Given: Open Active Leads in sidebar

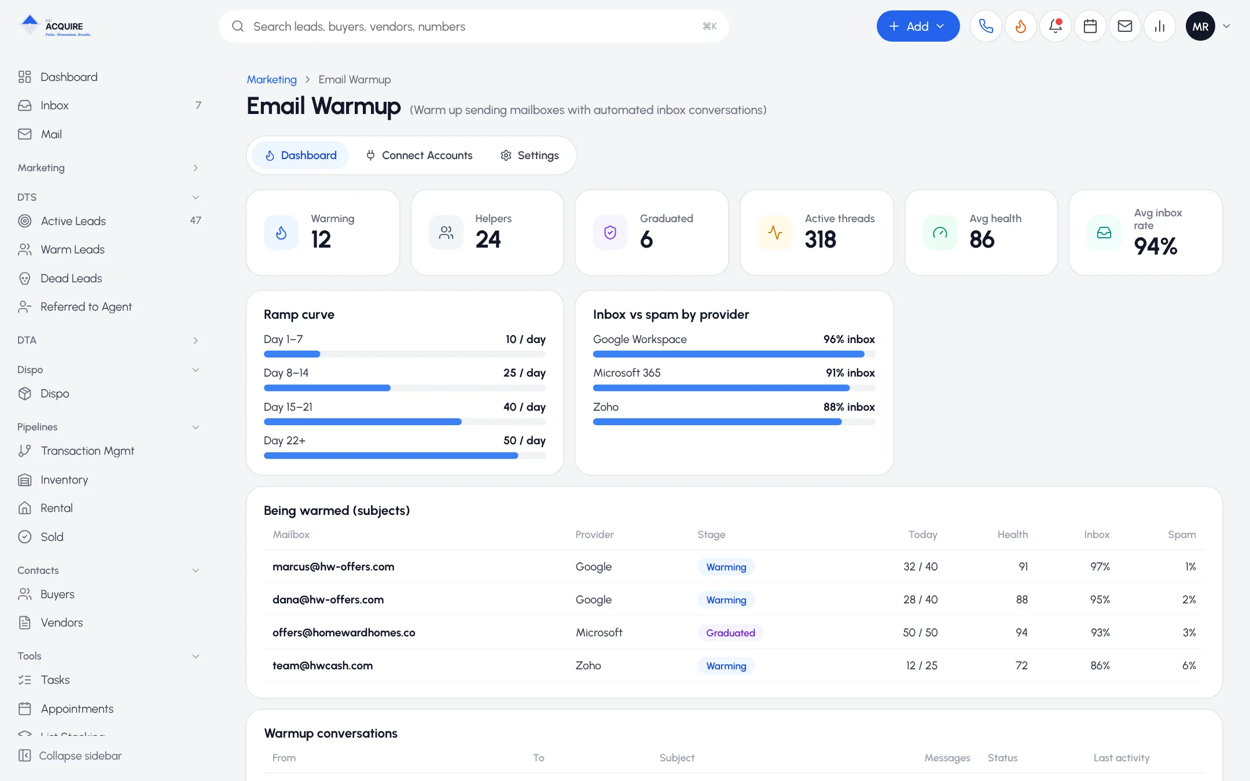Looking at the screenshot, I should [110, 221].
